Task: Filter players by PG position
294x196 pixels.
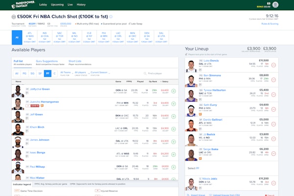Action: [x=24, y=73]
